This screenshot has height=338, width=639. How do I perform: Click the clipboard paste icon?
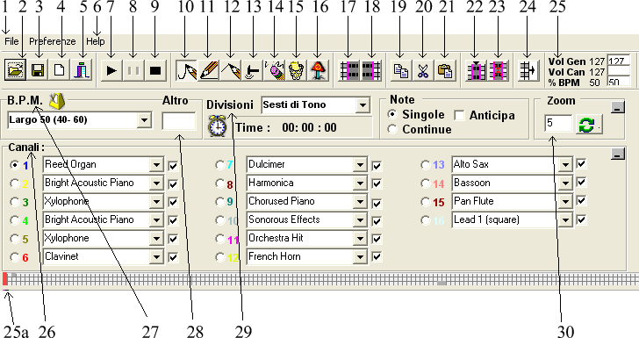445,70
